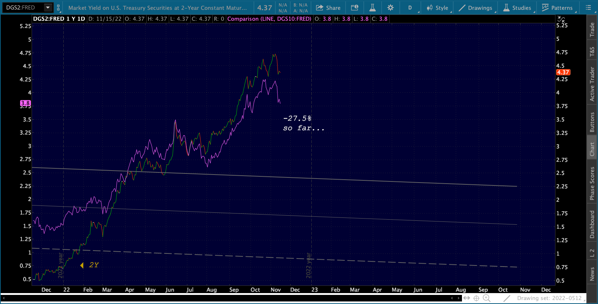Viewport: 598px width, 304px height.
Task: Open the Style menu
Action: point(438,8)
